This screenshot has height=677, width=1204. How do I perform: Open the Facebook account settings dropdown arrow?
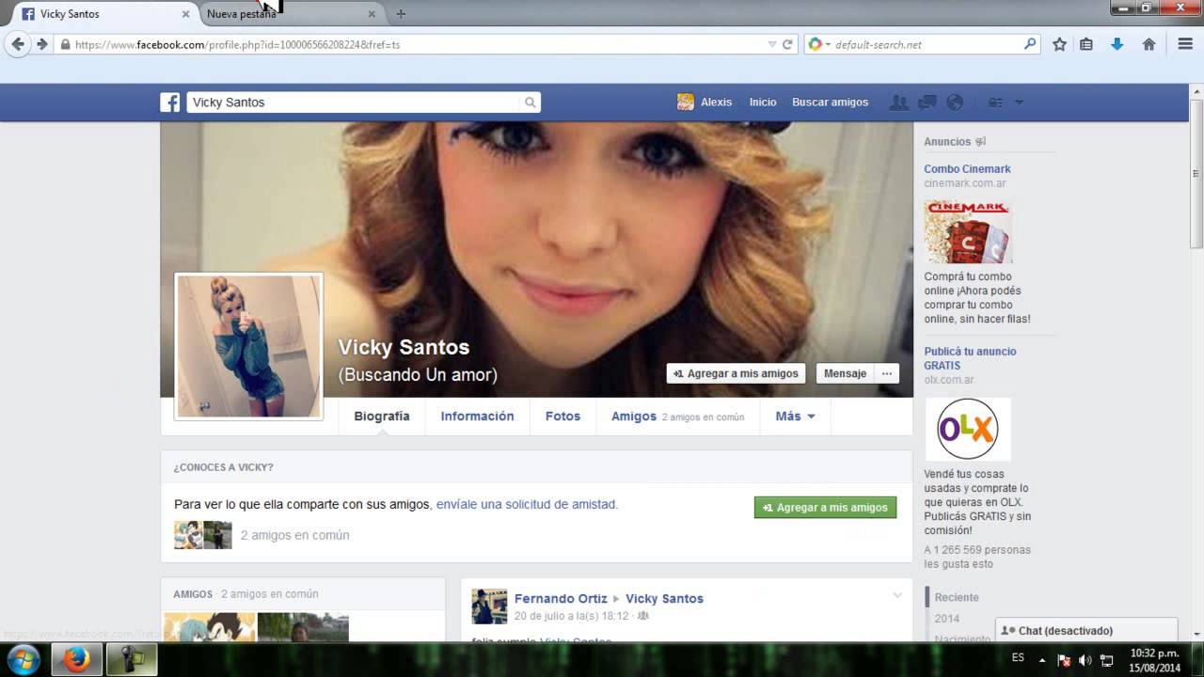tap(1020, 102)
